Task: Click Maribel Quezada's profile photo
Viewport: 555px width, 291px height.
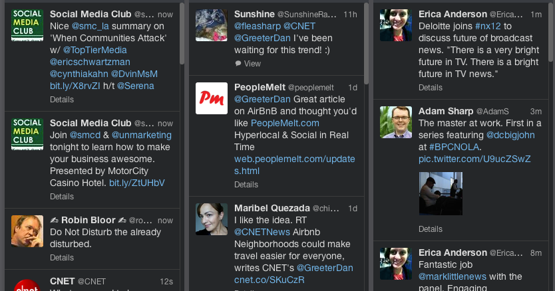Action: click(x=212, y=219)
